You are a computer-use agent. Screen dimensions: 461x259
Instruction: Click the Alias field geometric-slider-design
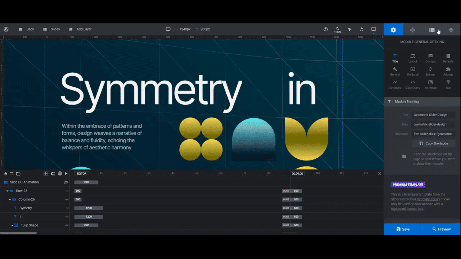(433, 124)
